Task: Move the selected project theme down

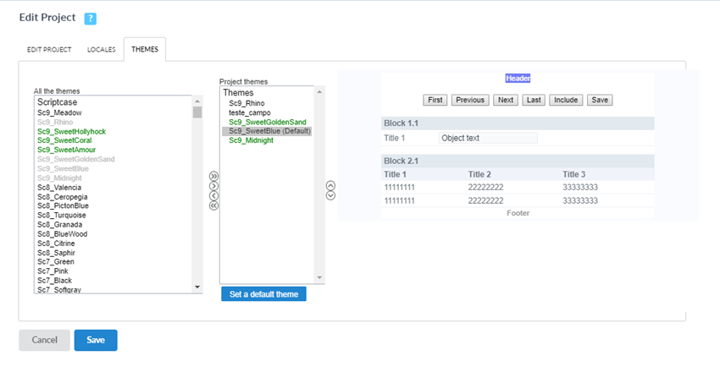Action: point(330,195)
